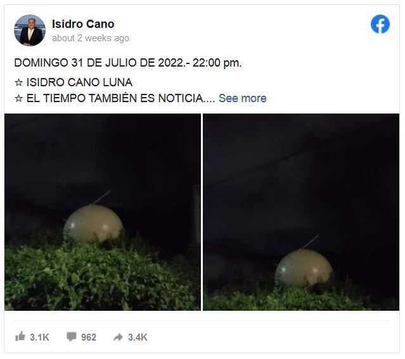Viewport: 405px width, 359px height.
Task: Click the share arrow icon
Action: (118, 337)
